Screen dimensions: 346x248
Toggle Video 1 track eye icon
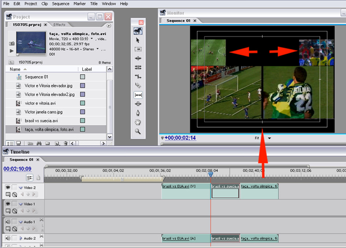click(x=8, y=204)
